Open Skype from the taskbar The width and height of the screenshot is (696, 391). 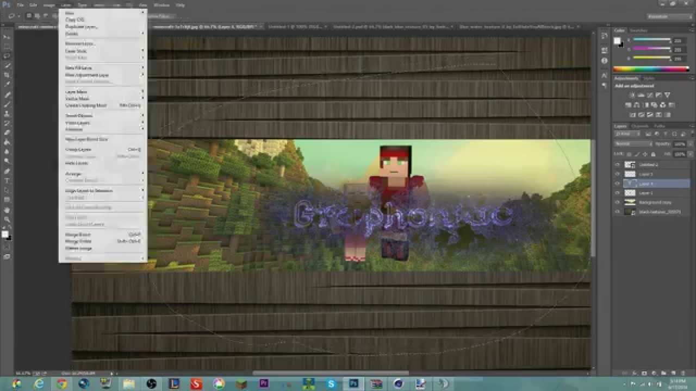click(331, 383)
